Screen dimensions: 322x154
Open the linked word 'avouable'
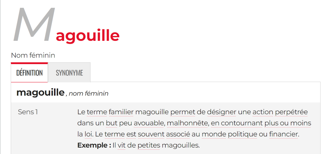(149, 123)
